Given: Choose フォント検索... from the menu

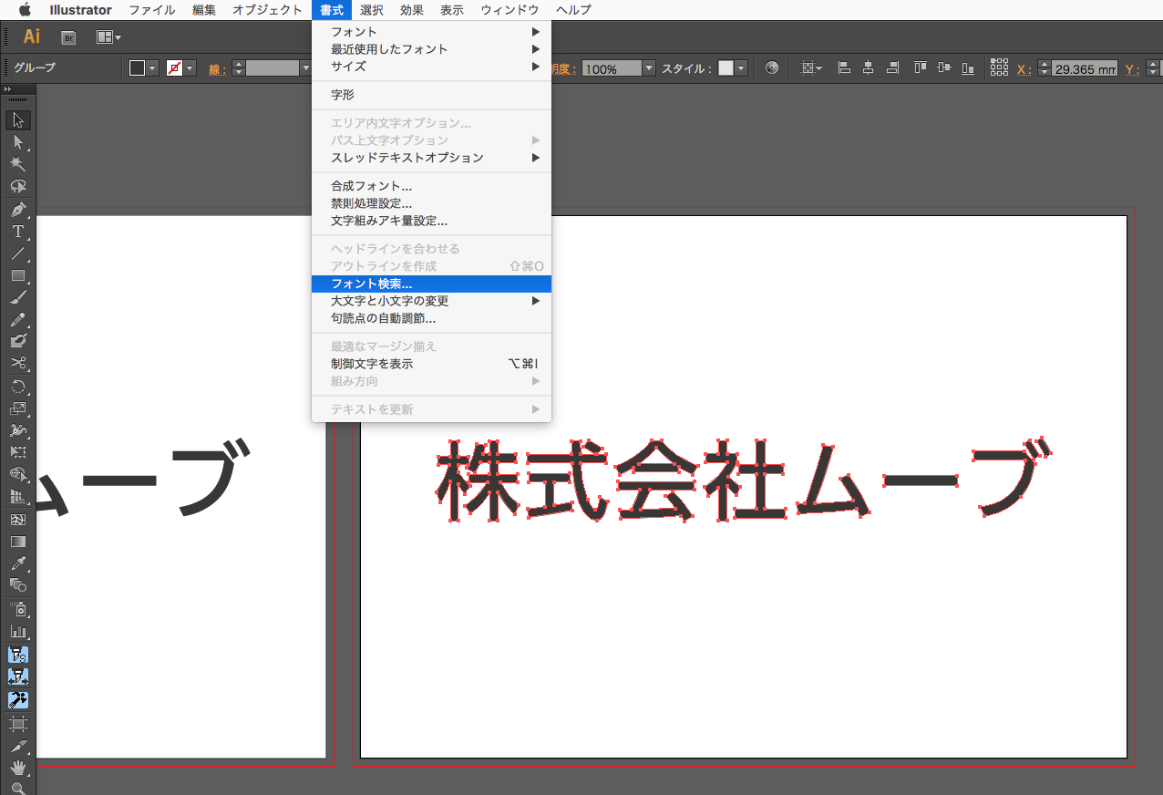Looking at the screenshot, I should click(431, 284).
